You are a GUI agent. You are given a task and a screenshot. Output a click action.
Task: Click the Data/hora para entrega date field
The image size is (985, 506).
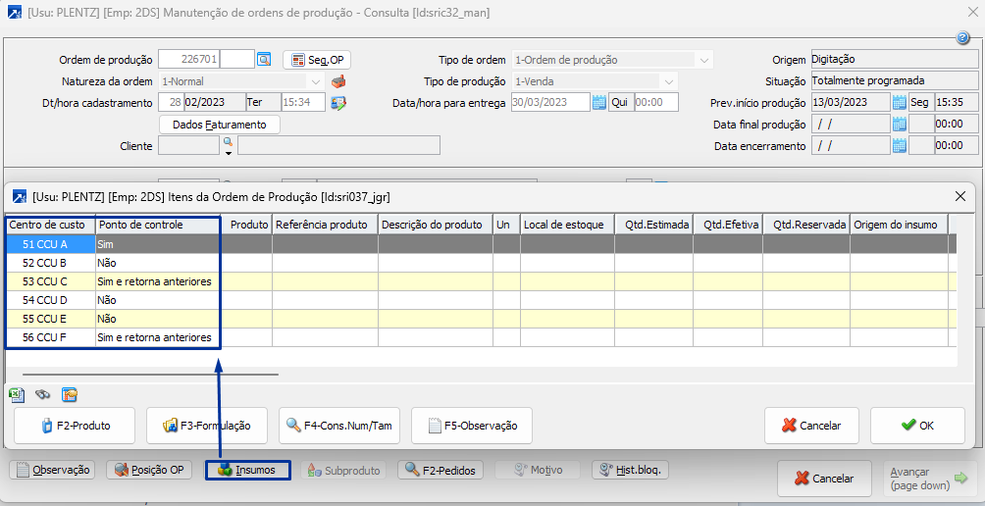(x=550, y=102)
